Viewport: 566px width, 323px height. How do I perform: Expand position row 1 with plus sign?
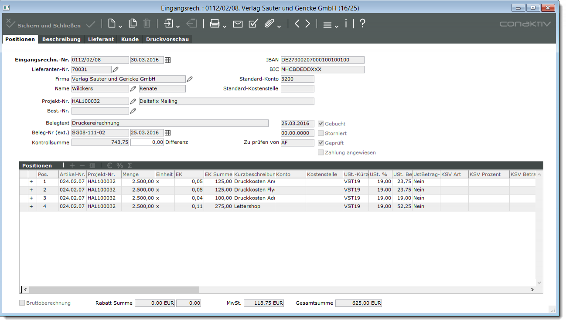31,182
